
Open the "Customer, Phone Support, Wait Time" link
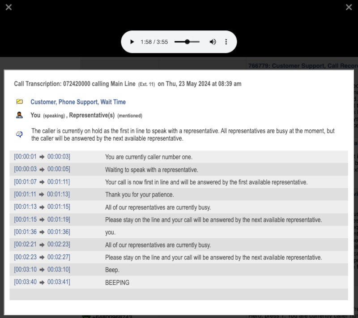78,102
